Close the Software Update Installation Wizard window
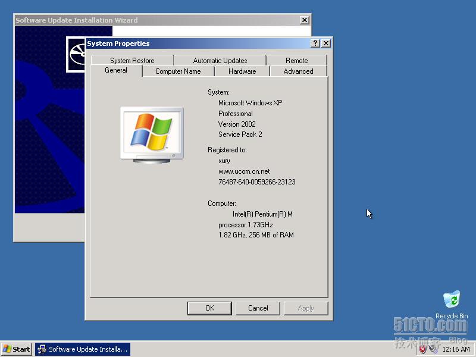 pos(305,20)
